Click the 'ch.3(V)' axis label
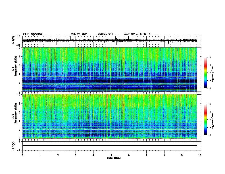Screen dimensions: 225x174 [14, 146]
